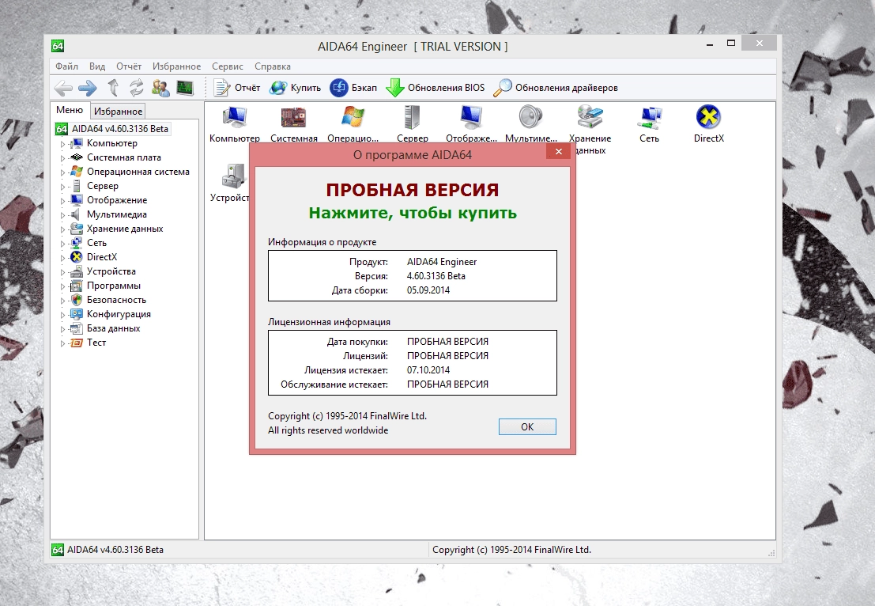Click Обновления BIOS in toolbar
The width and height of the screenshot is (875, 606).
436,88
